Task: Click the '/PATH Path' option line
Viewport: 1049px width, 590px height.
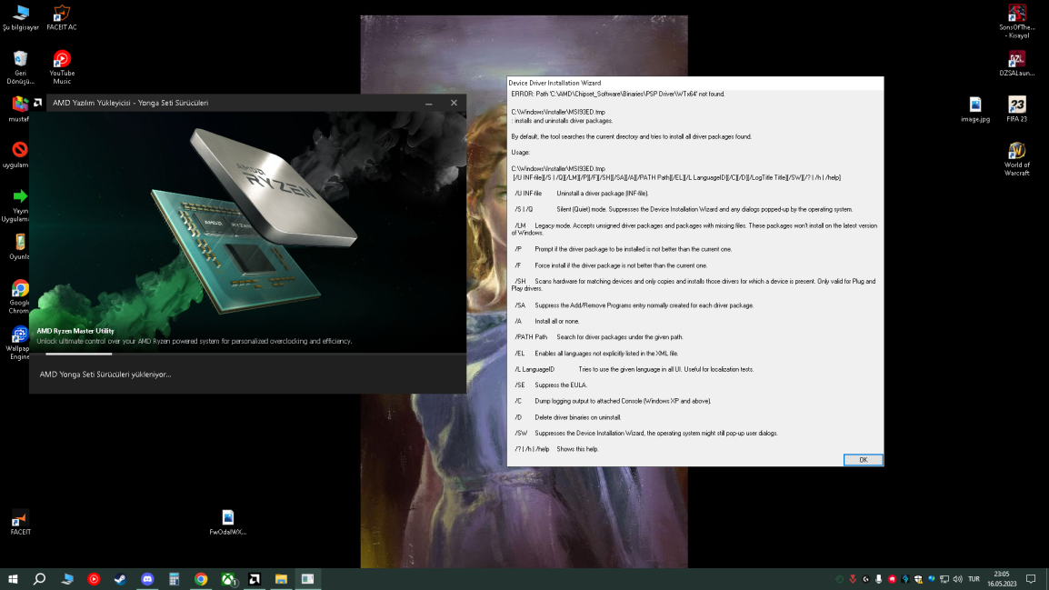Action: (599, 337)
